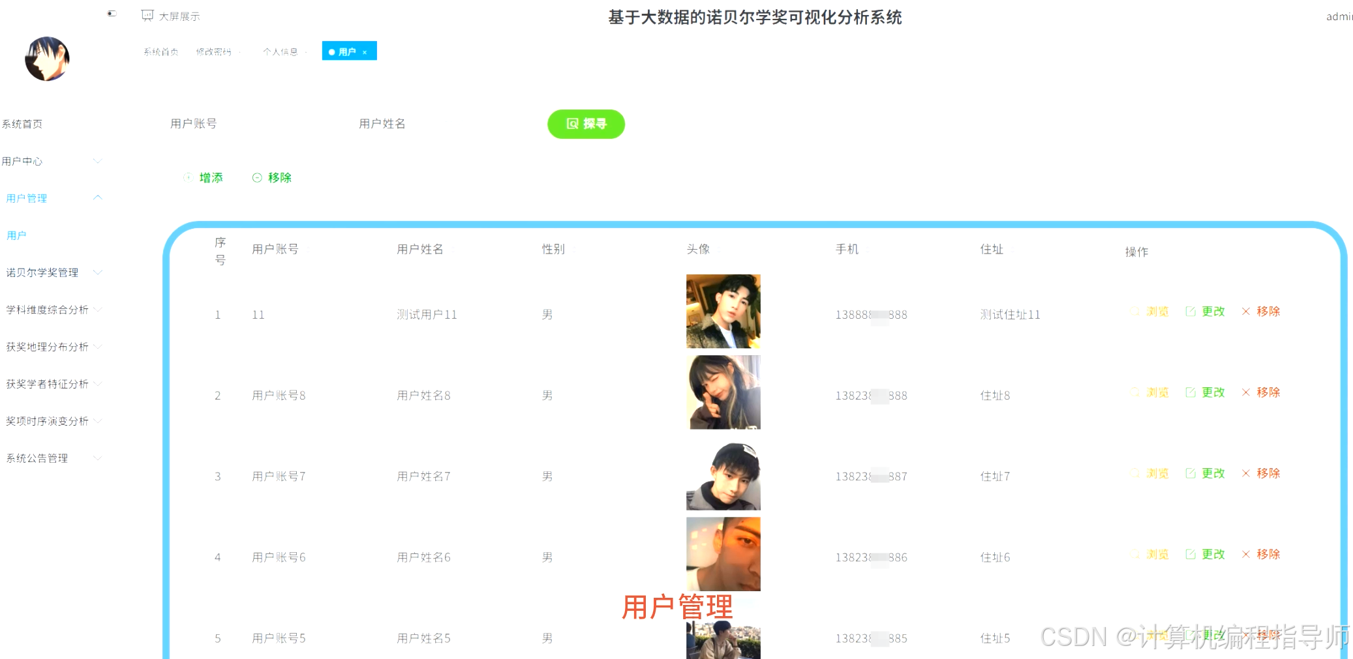
Task: Click the 用户姓名5 name cell
Action: pyautogui.click(x=423, y=638)
